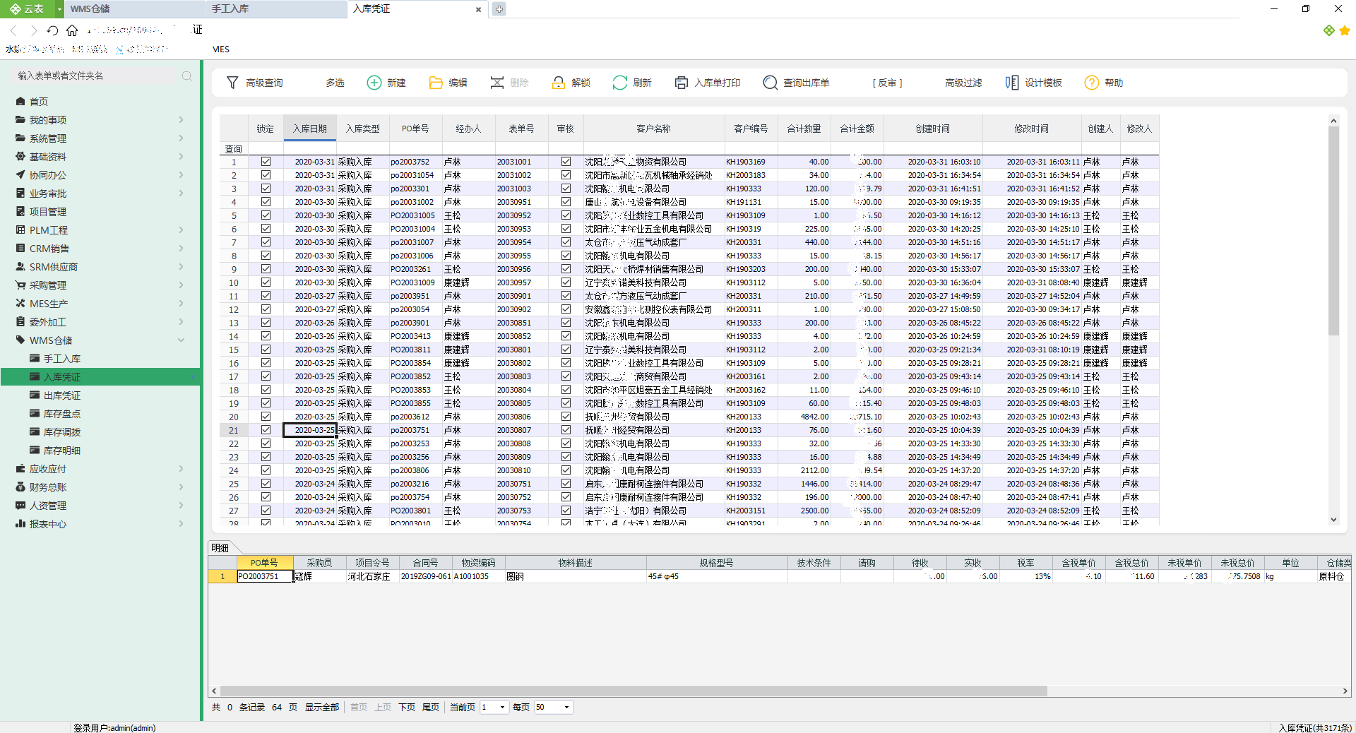Toggle lock checkbox in row 27

tap(266, 511)
